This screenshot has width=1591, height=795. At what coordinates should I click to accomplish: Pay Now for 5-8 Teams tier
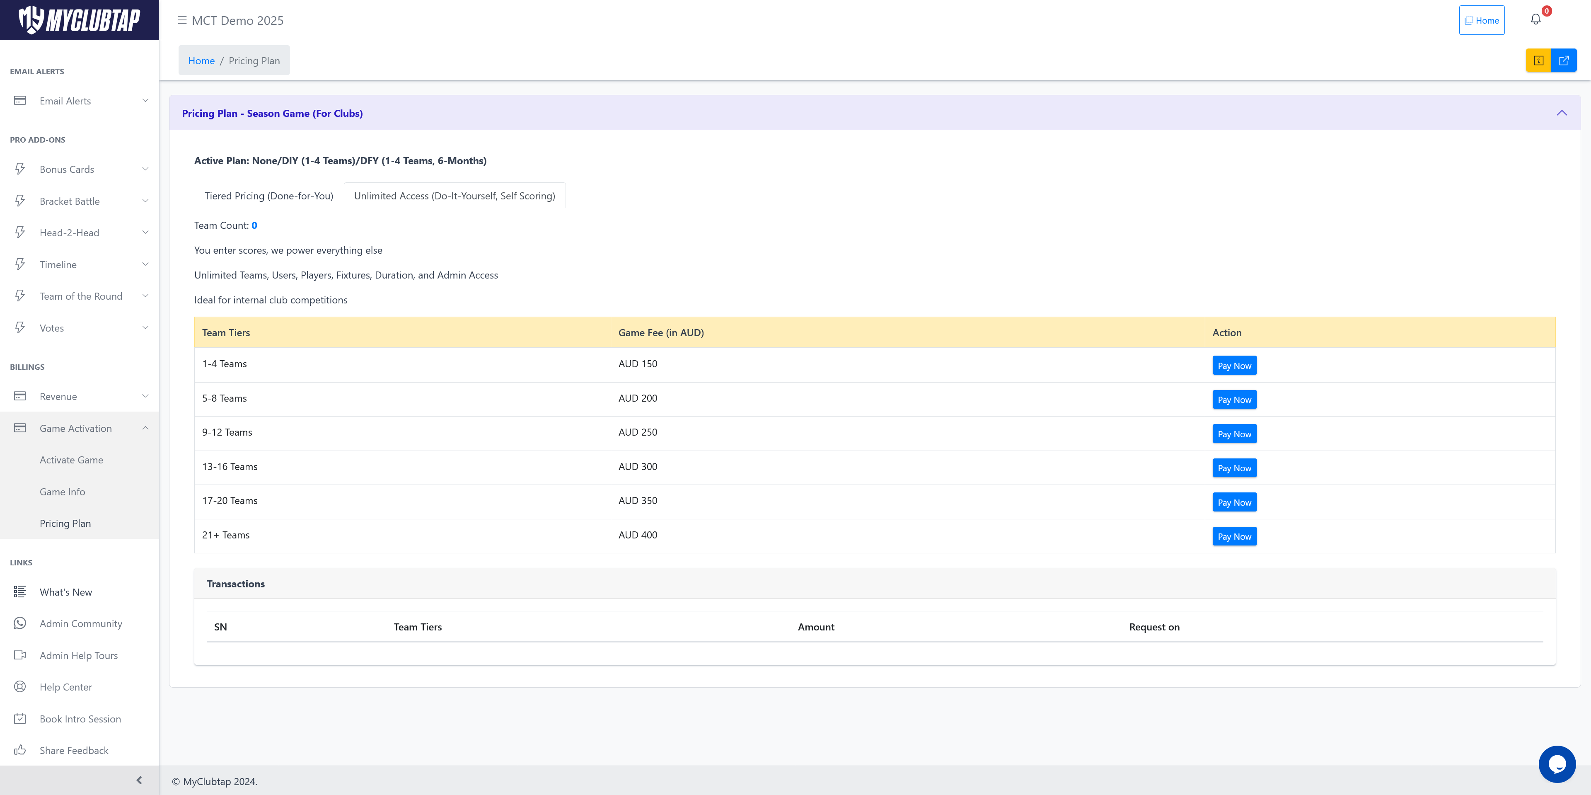pos(1234,400)
